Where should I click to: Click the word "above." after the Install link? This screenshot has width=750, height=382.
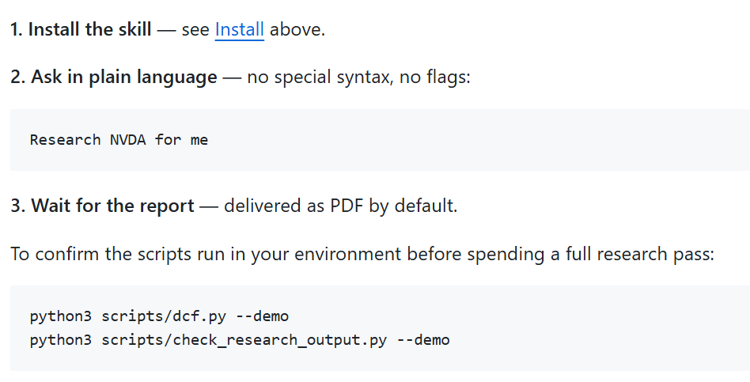pos(297,29)
